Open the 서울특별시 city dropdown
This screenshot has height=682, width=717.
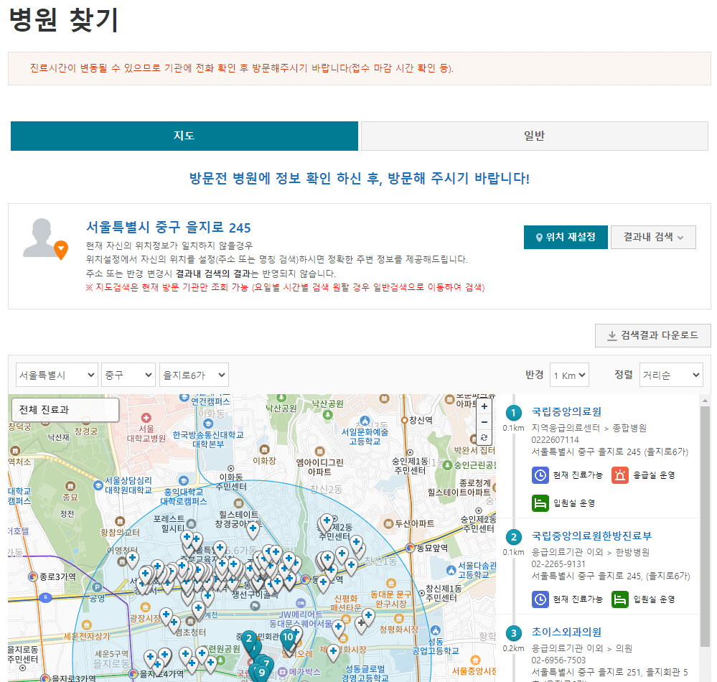pos(57,375)
